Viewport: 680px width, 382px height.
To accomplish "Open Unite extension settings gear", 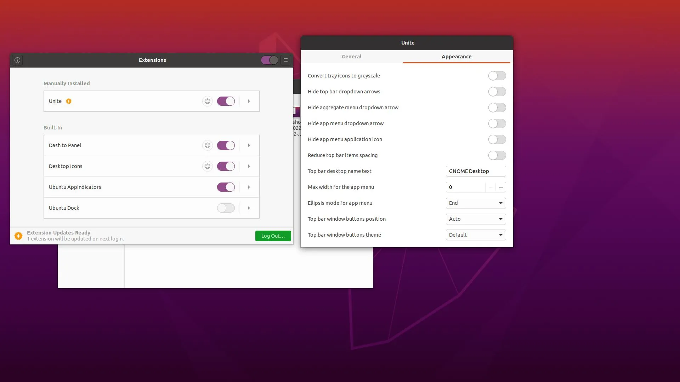I will (208, 101).
